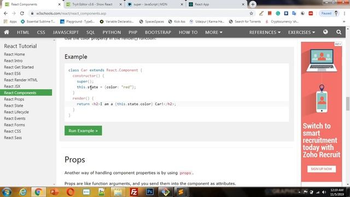Screen dimensions: 350x197
Task: Open the Playground - TypeScript bookmark
Action: pos(78,22)
